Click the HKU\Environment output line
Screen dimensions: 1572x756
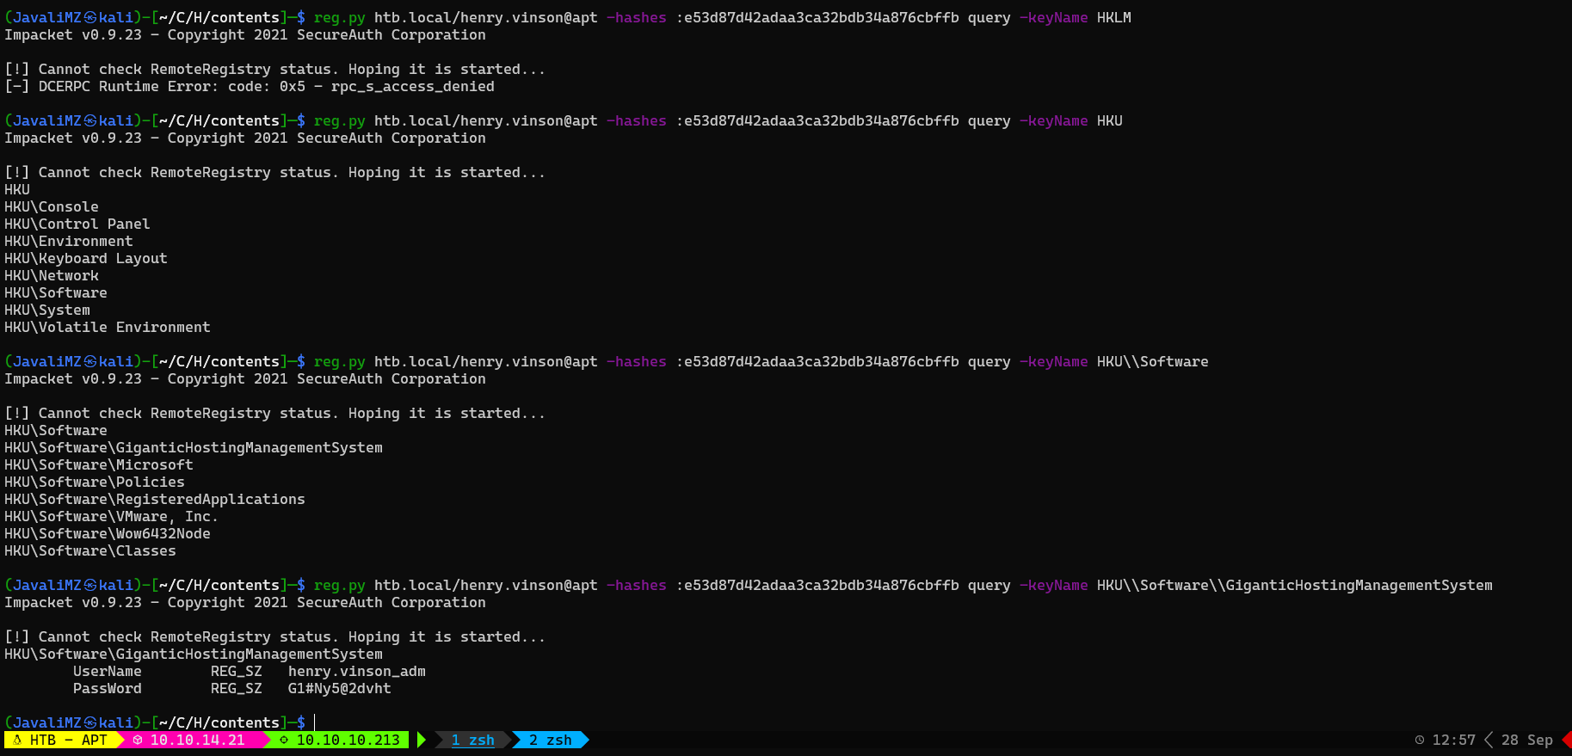tap(69, 241)
